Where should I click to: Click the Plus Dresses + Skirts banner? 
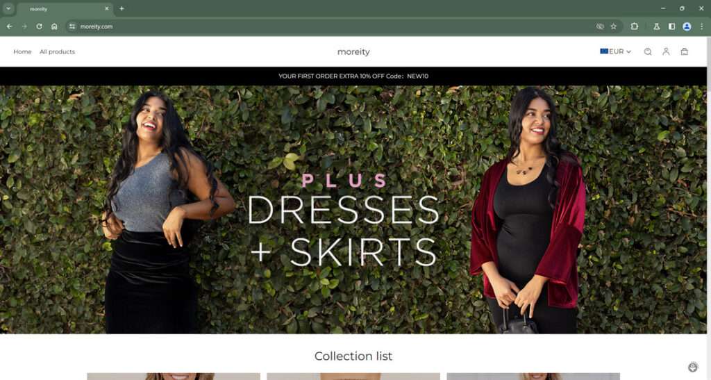(x=353, y=210)
